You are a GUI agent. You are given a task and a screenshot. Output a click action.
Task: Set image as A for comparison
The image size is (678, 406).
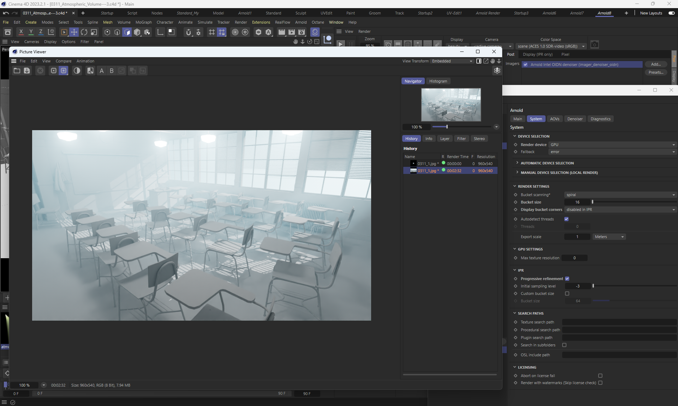(102, 71)
